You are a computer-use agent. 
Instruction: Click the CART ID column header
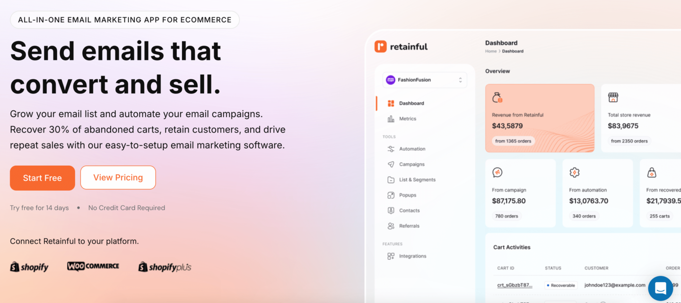coord(506,268)
